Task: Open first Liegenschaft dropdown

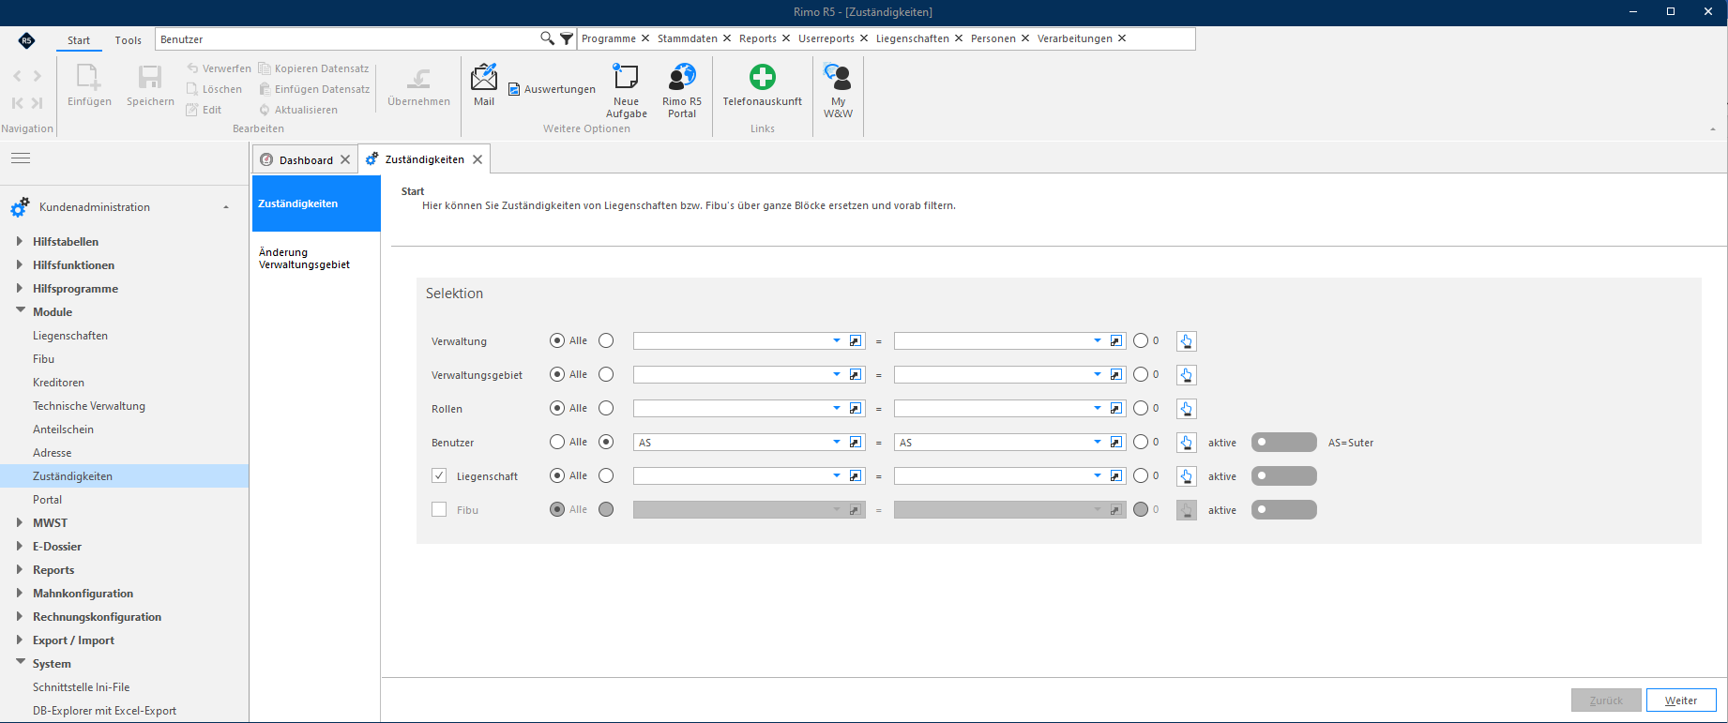Action: tap(837, 476)
